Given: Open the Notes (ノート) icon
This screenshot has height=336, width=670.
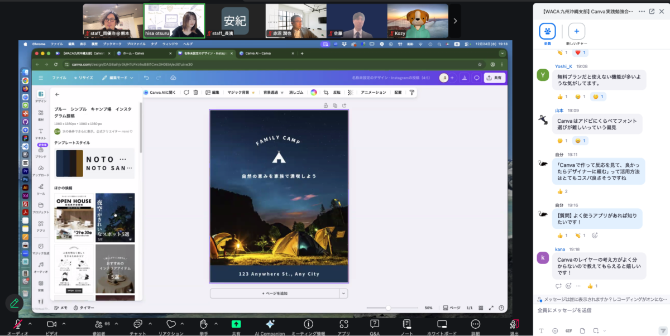Looking at the screenshot, I should pos(407,324).
